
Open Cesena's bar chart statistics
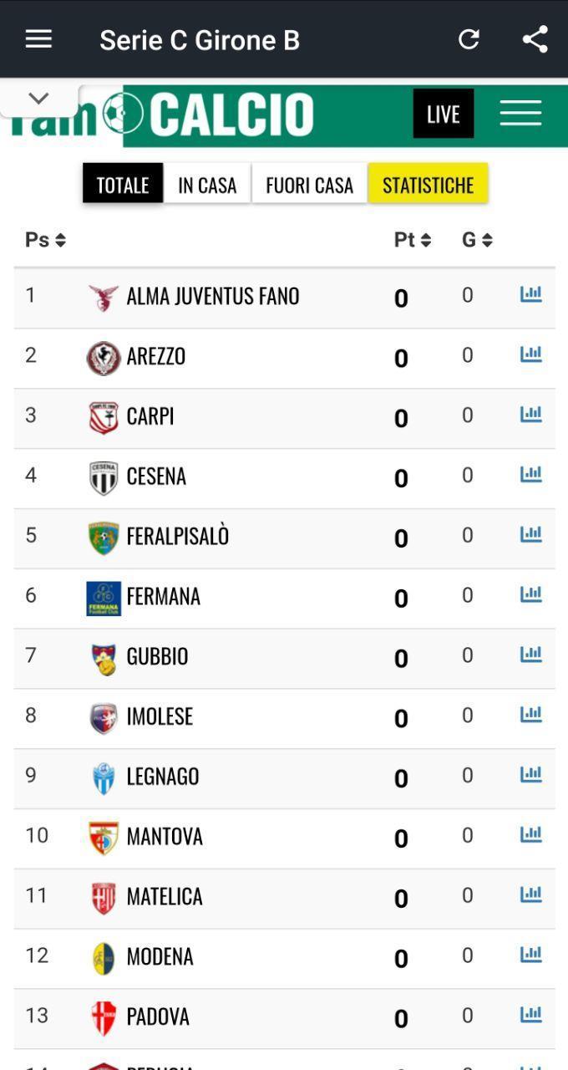[532, 472]
